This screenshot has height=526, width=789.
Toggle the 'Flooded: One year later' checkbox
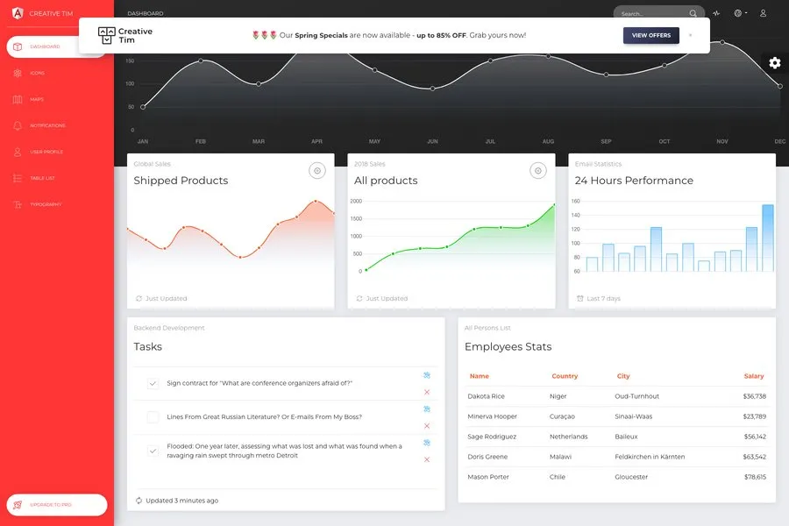click(153, 451)
